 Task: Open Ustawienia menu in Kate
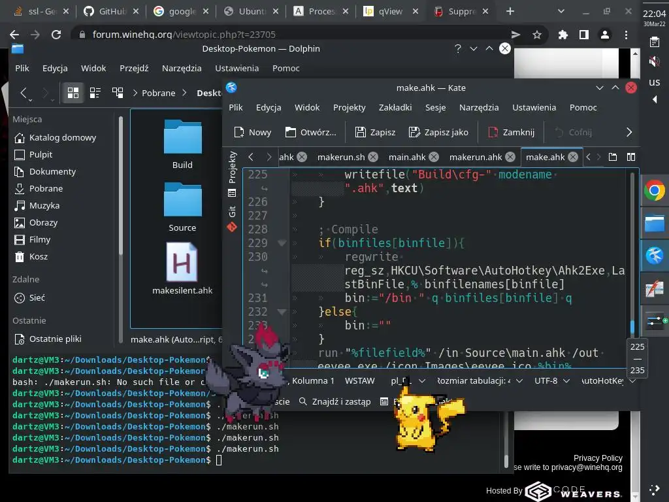(x=534, y=108)
